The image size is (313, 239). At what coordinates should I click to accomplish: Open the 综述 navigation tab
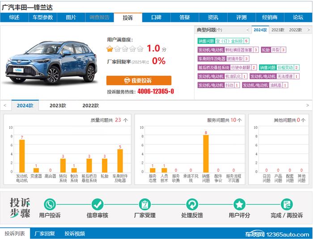(14, 17)
